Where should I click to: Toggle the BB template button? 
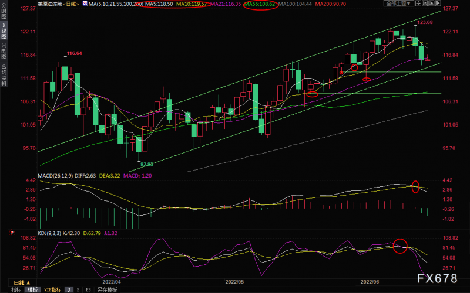click(88, 289)
